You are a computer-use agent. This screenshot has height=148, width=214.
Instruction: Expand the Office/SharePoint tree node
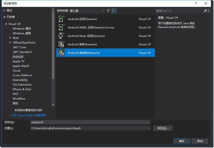(x=10, y=42)
